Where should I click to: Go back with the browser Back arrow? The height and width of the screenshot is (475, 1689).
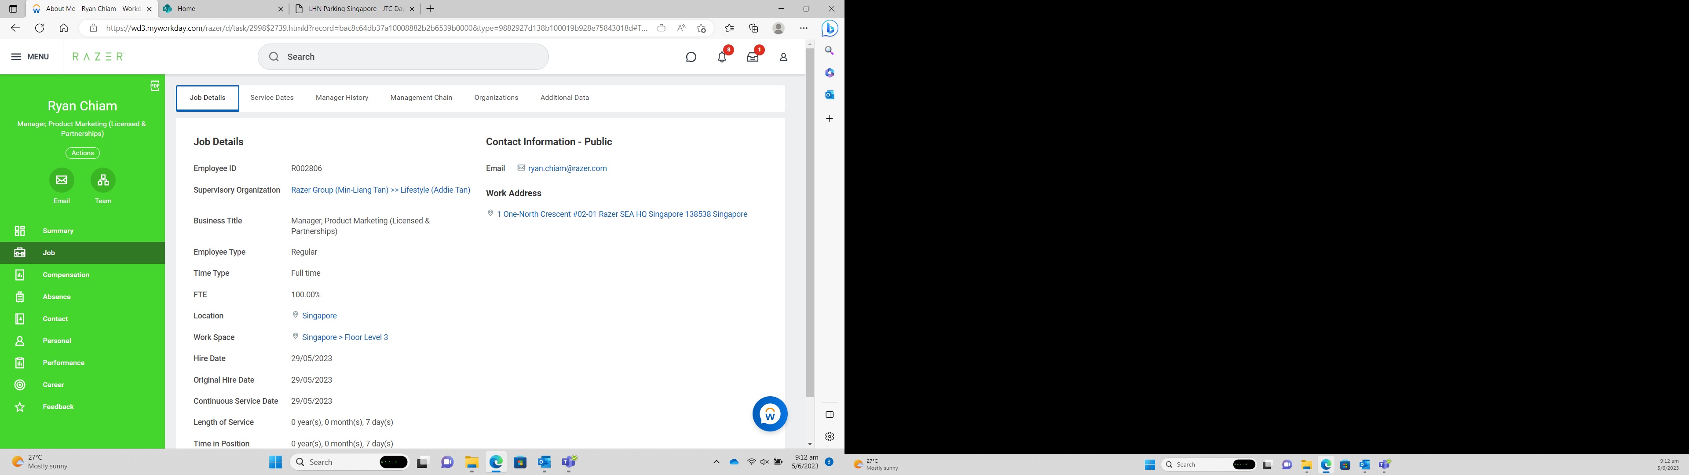point(15,28)
